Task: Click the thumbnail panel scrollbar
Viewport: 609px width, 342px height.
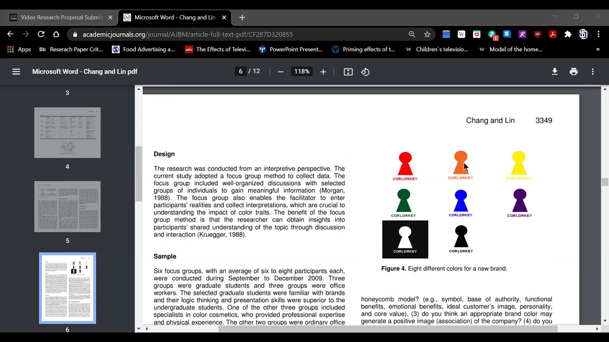Action: (x=139, y=174)
